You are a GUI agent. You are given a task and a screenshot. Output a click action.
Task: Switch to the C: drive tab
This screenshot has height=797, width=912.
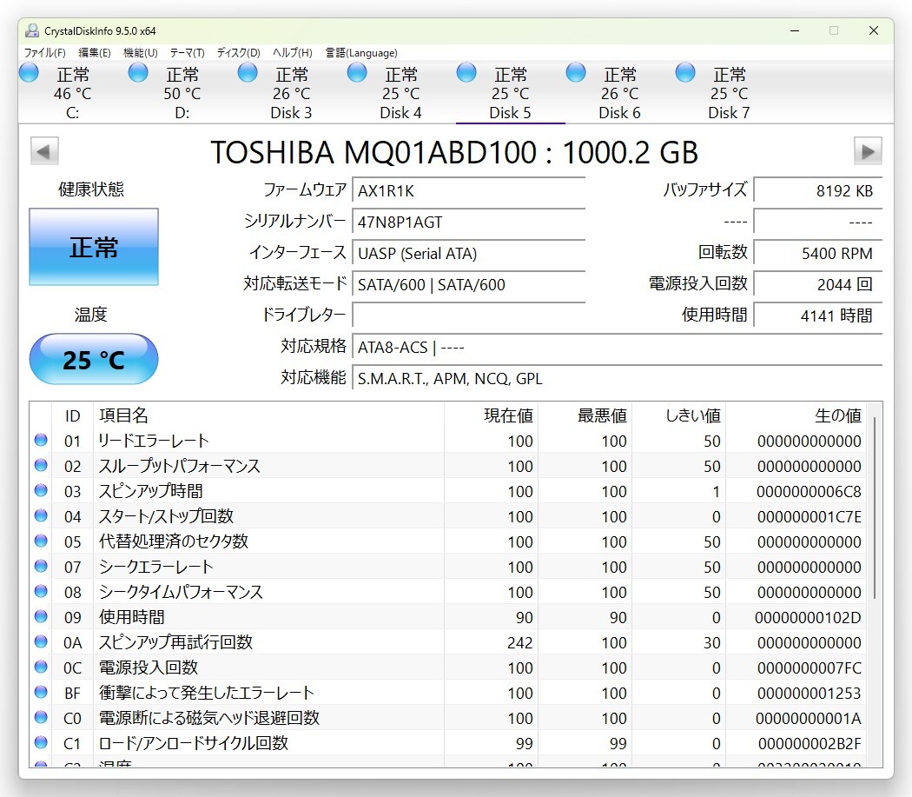click(73, 93)
